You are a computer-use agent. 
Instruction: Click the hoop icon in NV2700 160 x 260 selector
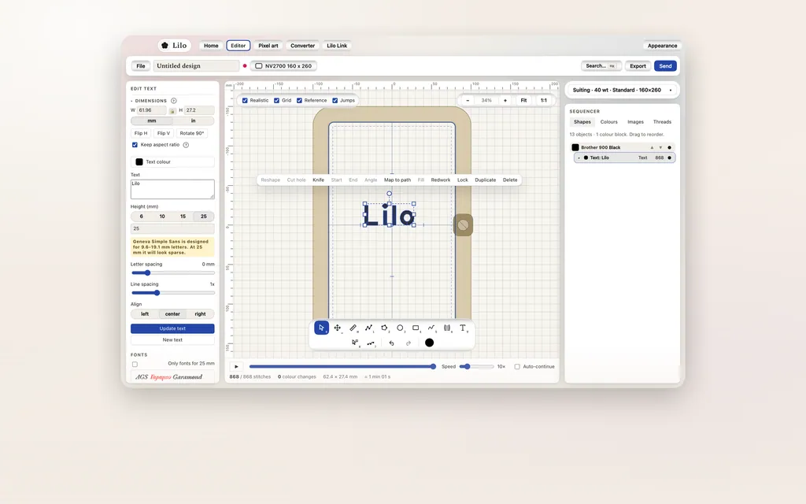click(258, 66)
